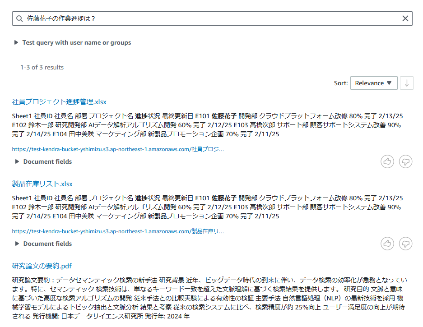Image resolution: width=423 pixels, height=327 pixels.
Task: Open 社員プロジェクト進捗管理.xlsx result title
Action: pos(59,102)
